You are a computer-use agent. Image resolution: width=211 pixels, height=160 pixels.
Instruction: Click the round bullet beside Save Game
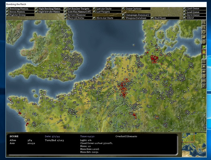[x=184, y=15]
